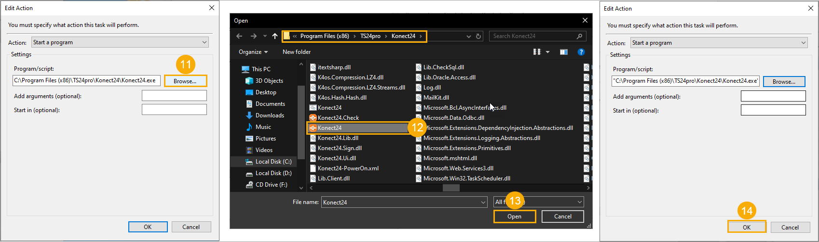Click TS24pro in the address breadcrumb
The width and height of the screenshot is (819, 242).
pos(370,36)
